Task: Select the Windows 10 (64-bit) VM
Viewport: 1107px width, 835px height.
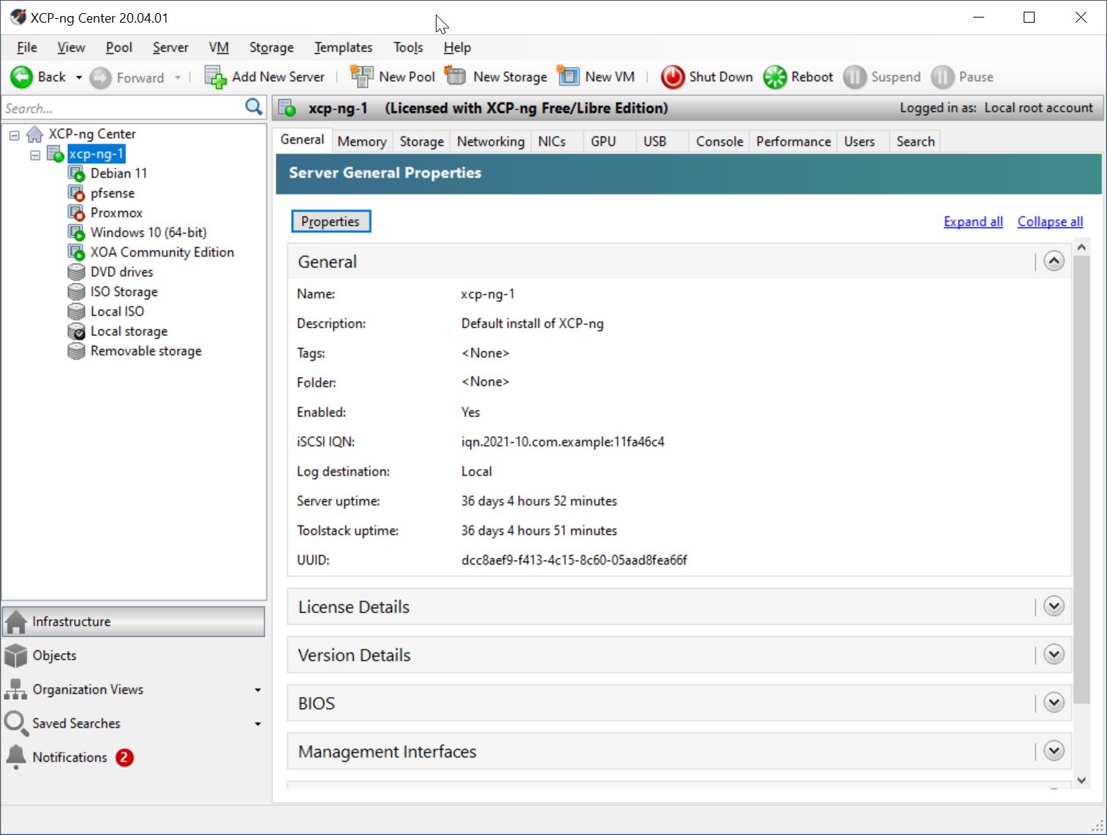Action: [x=148, y=232]
